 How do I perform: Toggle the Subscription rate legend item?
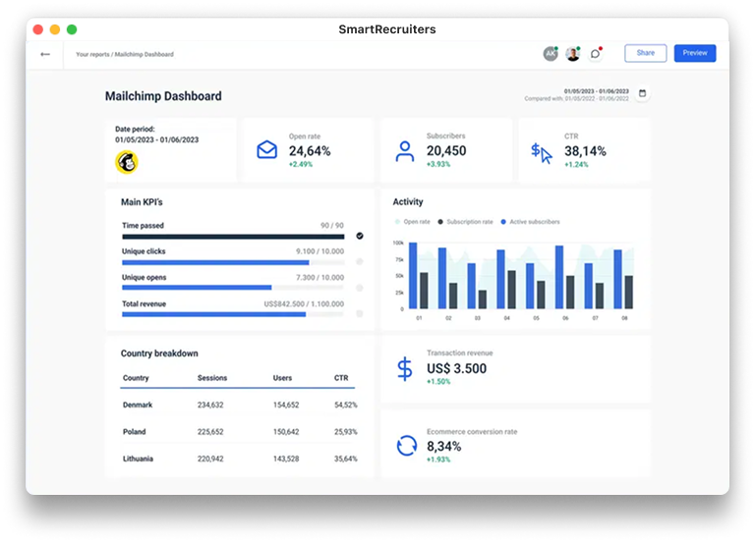tap(466, 222)
